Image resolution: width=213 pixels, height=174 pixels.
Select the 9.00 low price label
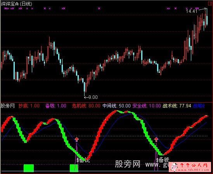(x=93, y=97)
